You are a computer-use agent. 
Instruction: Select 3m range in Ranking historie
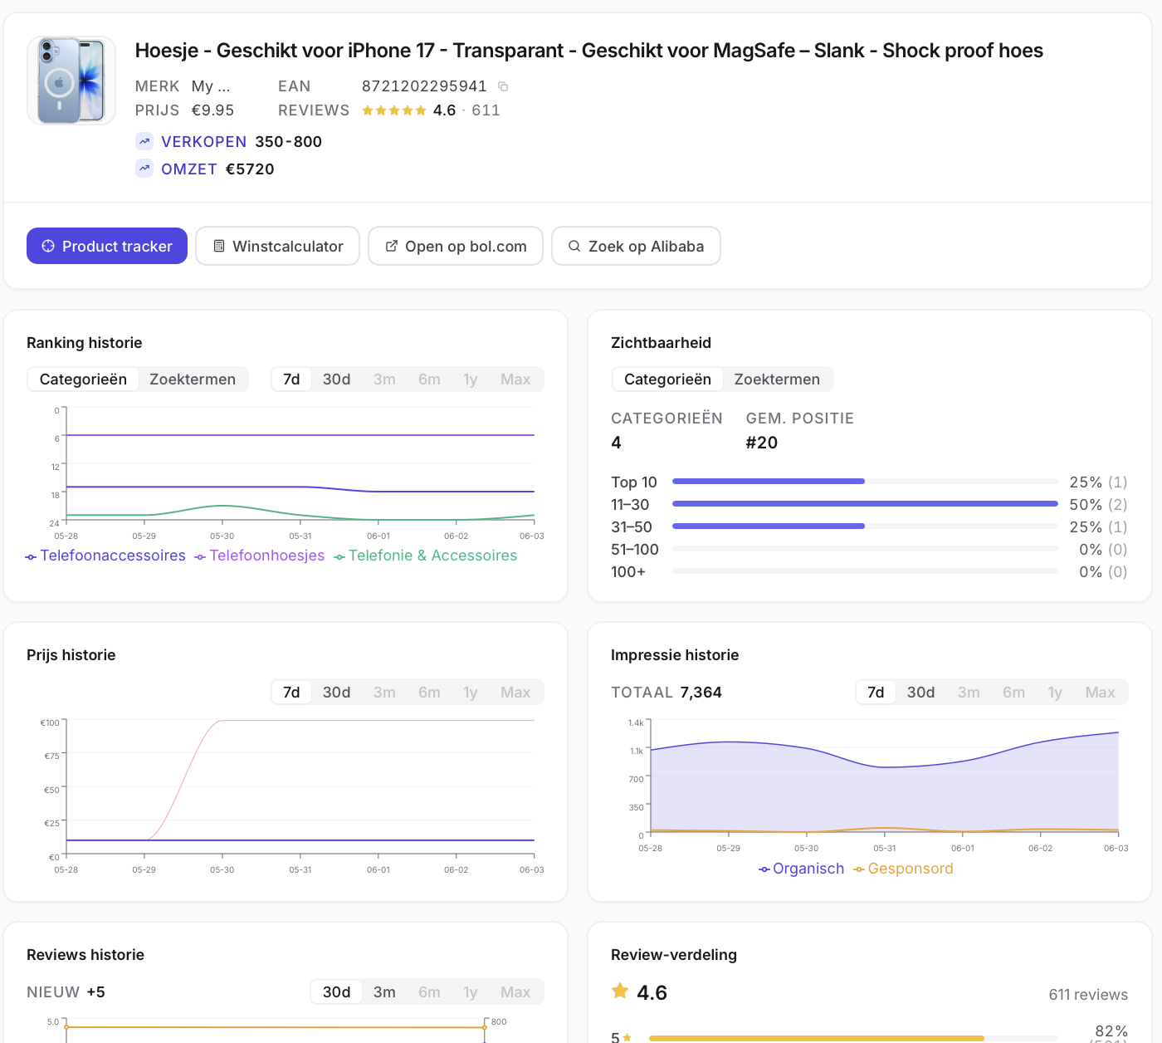coord(384,379)
